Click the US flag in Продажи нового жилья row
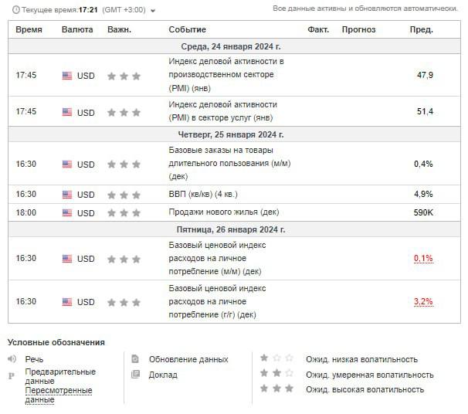The image size is (468, 414). click(67, 213)
